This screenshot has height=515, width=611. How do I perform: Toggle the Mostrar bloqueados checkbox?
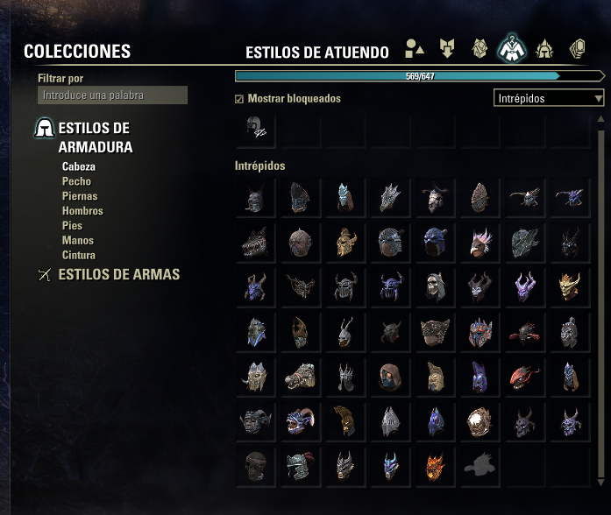point(239,99)
